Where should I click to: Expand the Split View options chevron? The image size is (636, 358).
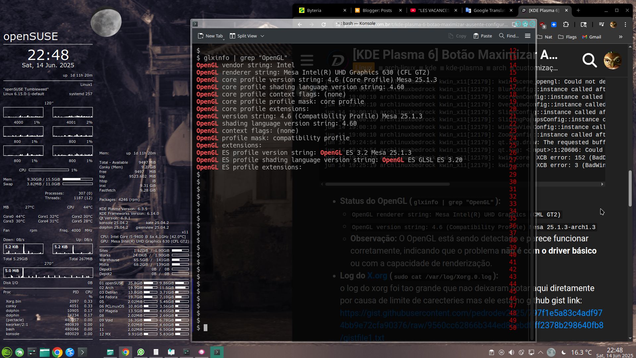[x=262, y=36]
